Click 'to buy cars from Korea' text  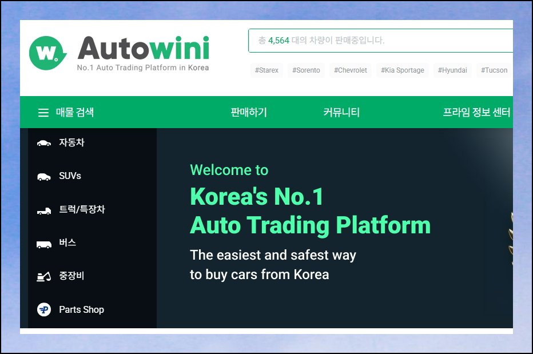click(260, 275)
